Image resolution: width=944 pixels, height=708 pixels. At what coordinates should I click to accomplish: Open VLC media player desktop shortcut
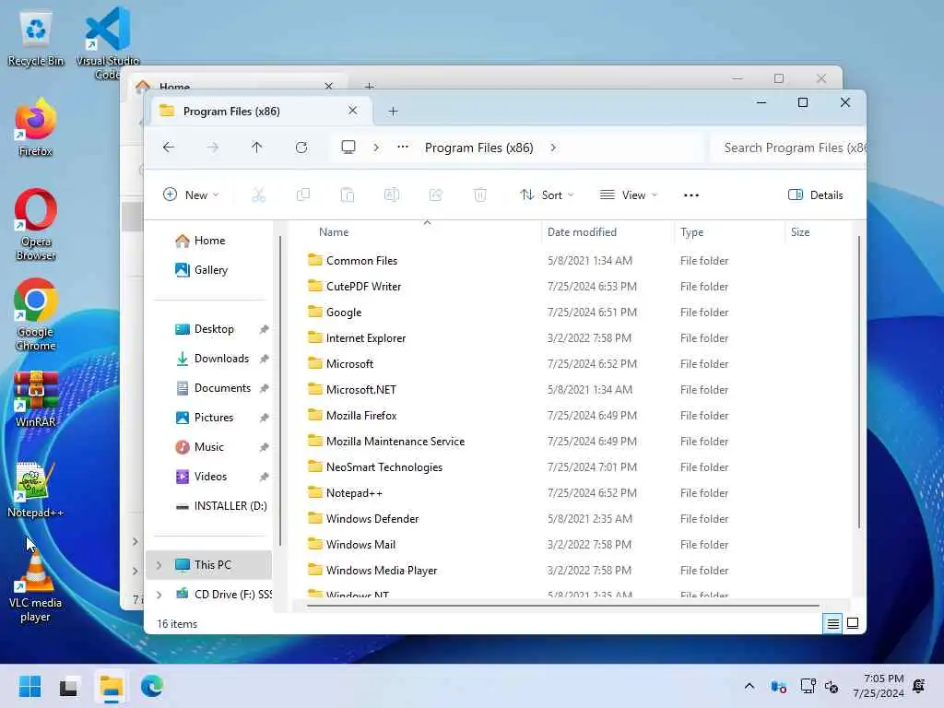click(x=36, y=587)
